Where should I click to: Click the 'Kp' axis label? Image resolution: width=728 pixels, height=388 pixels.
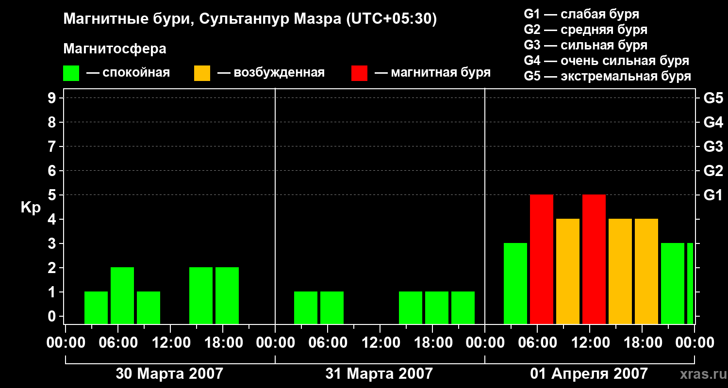pos(31,208)
